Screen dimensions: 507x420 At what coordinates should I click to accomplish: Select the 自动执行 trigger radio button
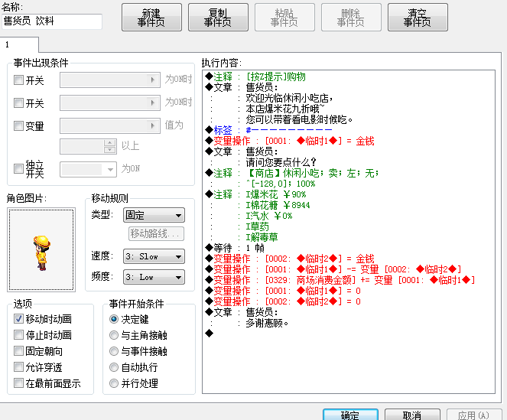click(114, 367)
